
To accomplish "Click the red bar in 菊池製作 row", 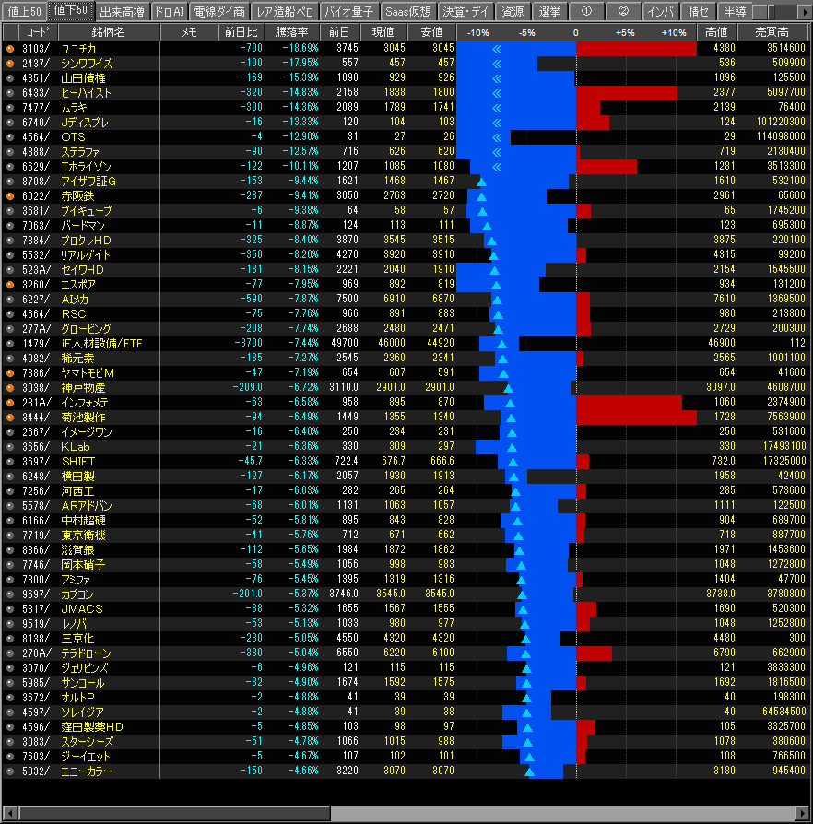I will click(x=636, y=418).
